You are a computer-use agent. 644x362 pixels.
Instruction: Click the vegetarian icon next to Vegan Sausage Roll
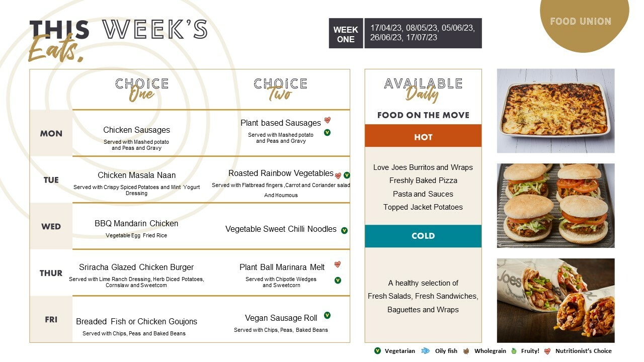327,315
